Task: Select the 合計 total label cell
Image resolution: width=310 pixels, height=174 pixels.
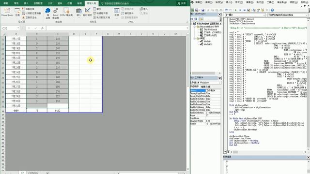Action: pyautogui.click(x=16, y=111)
